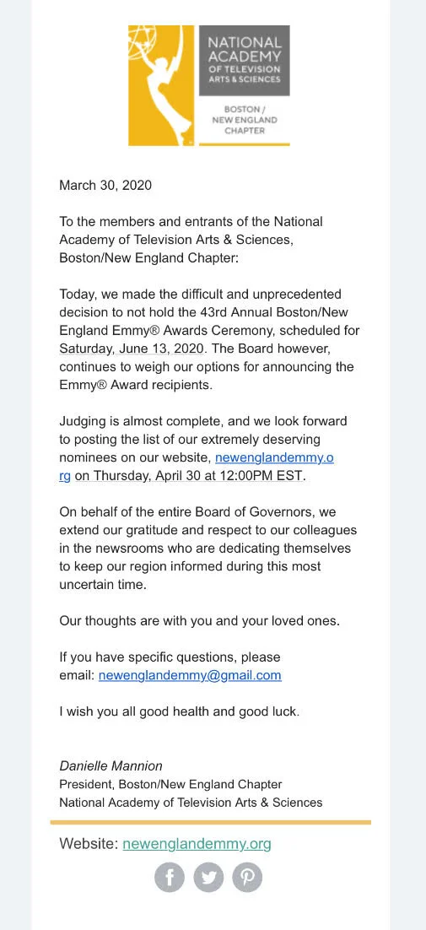Open the Pinterest social icon
Viewport: 426px width, 930px height.
coord(247,877)
